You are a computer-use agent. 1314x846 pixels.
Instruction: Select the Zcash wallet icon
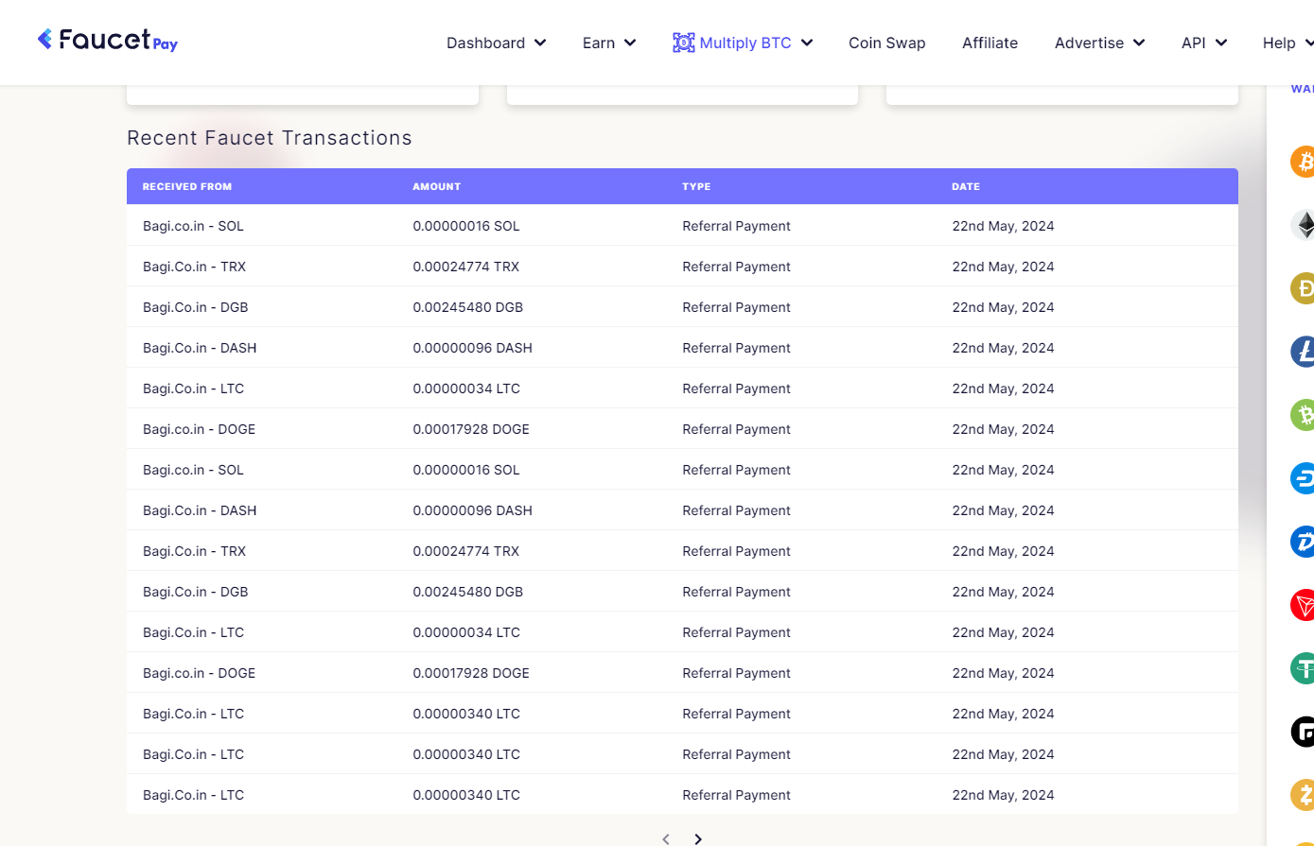click(x=1303, y=795)
